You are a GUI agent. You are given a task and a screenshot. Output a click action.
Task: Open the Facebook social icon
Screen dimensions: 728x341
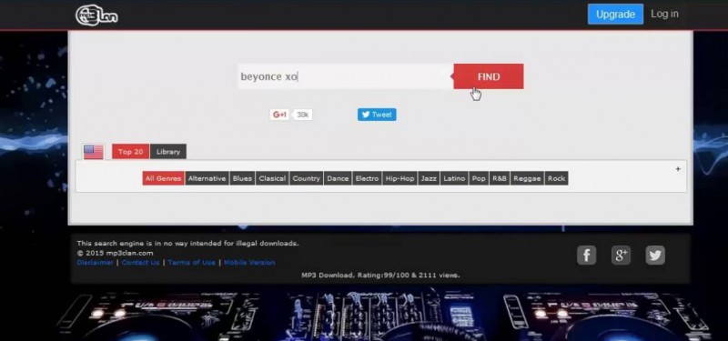pos(586,256)
